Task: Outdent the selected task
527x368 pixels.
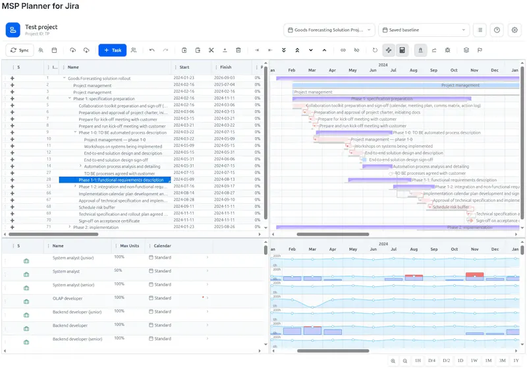Action: pos(270,50)
